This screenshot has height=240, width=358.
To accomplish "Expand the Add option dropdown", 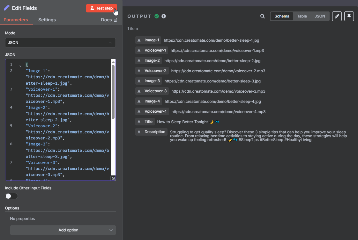I will [x=63, y=230].
